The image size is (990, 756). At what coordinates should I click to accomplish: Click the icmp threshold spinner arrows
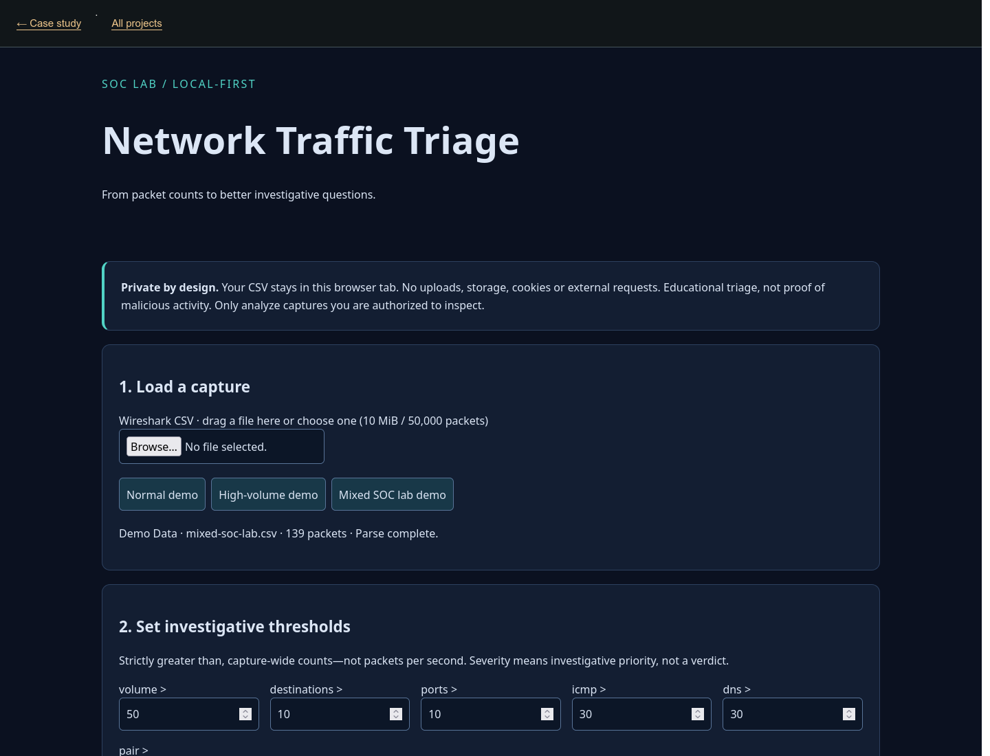[698, 714]
